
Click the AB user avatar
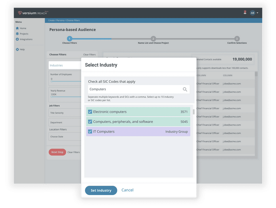tap(252, 13)
